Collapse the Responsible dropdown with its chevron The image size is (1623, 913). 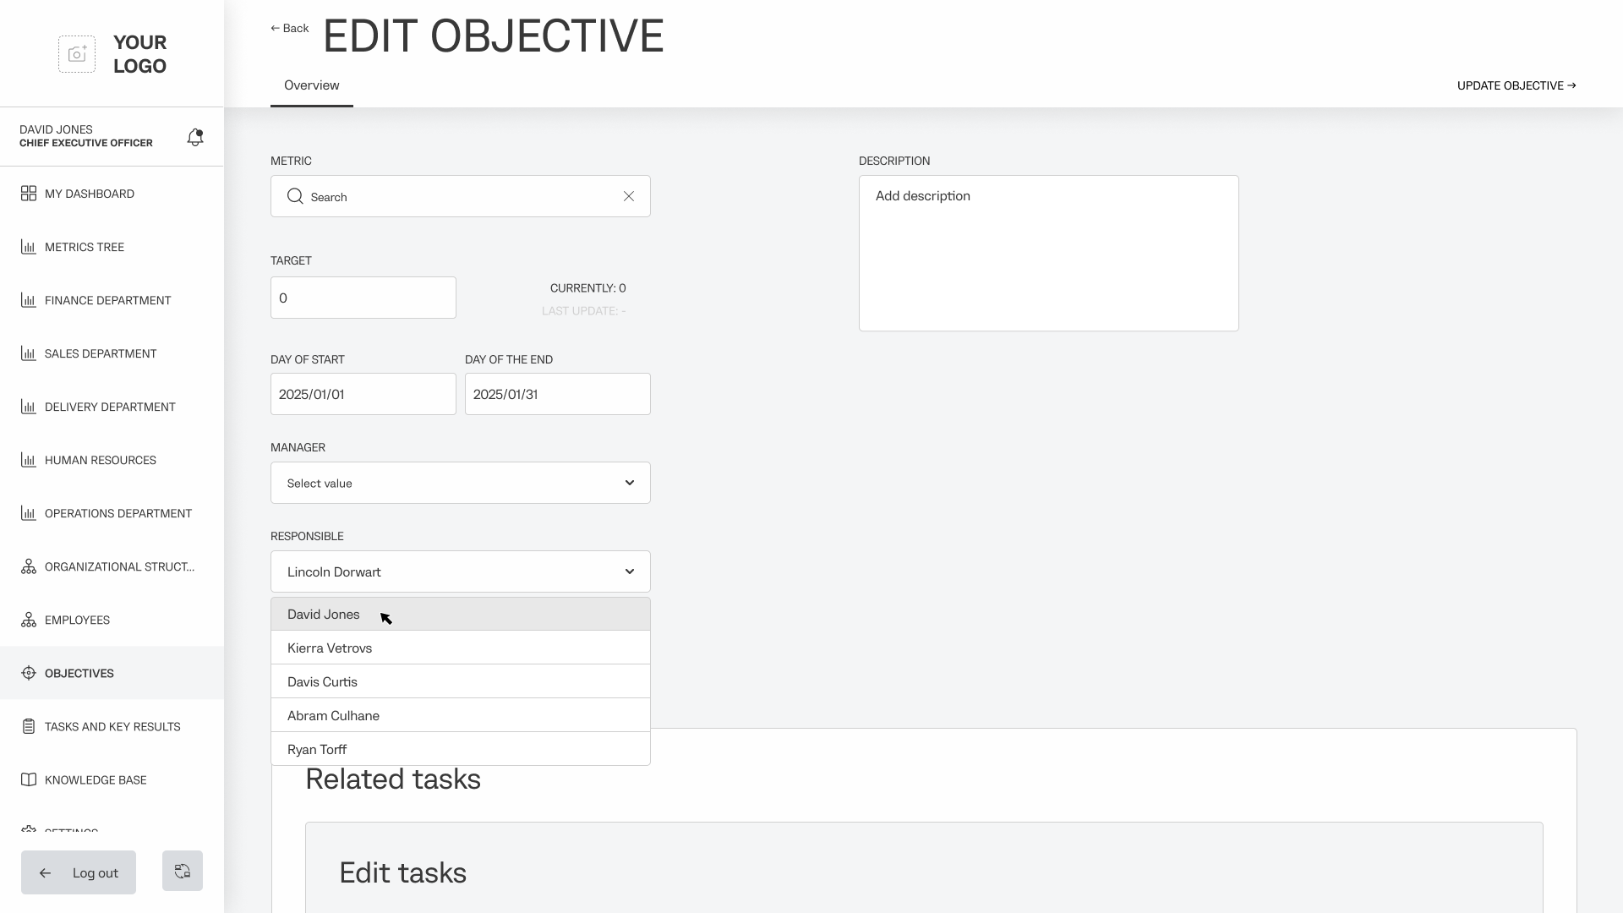630,571
